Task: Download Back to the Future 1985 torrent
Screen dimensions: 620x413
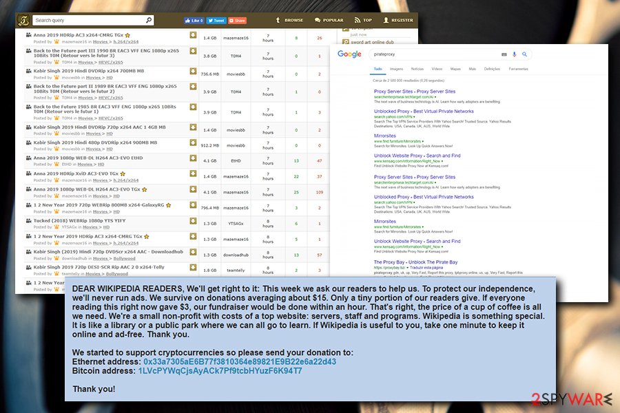Action: [193, 107]
